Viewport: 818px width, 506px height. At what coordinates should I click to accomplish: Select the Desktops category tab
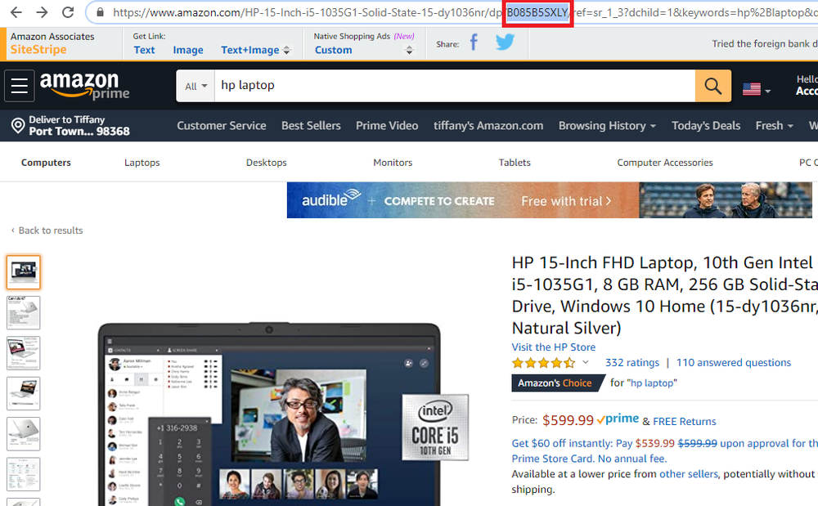coord(266,163)
